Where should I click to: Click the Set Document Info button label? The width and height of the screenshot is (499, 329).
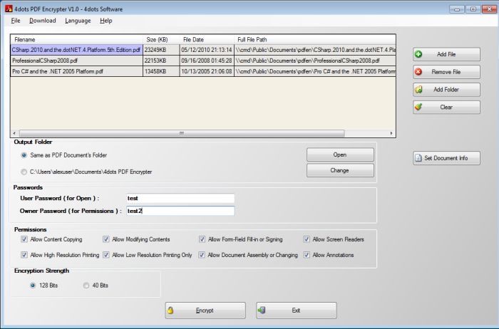[x=446, y=158]
